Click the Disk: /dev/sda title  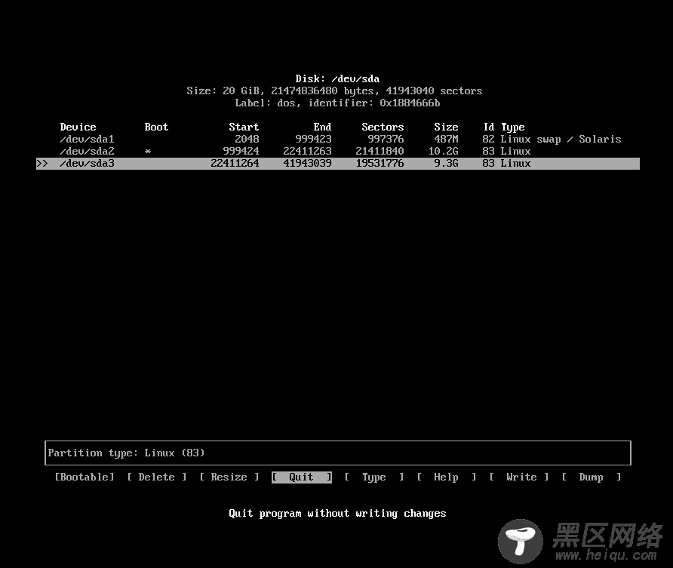337,78
